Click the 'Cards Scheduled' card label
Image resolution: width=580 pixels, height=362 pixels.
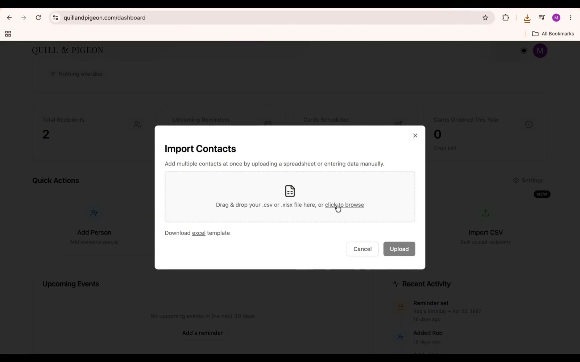[x=326, y=120]
